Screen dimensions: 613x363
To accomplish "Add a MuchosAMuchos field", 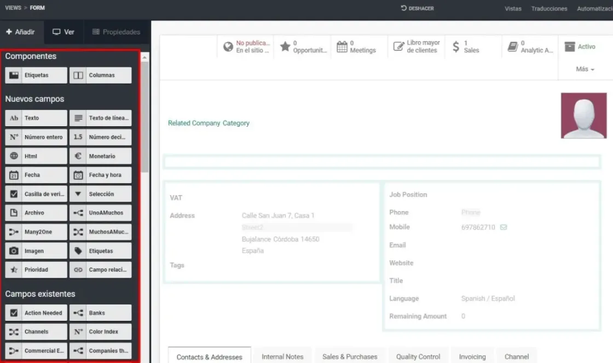I will click(101, 232).
